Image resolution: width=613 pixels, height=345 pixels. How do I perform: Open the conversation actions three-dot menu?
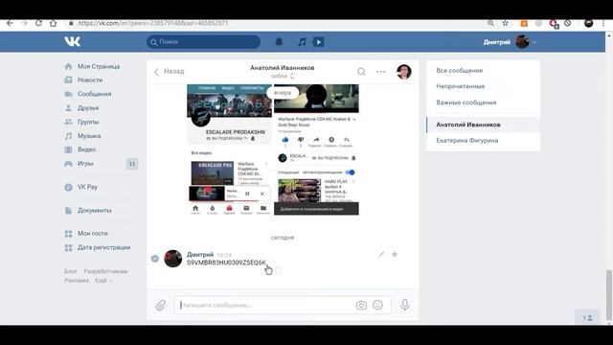381,72
